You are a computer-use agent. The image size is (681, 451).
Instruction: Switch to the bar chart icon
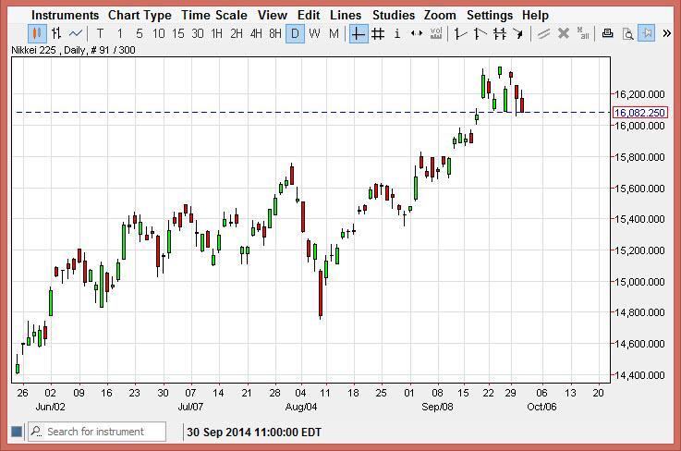coord(55,34)
